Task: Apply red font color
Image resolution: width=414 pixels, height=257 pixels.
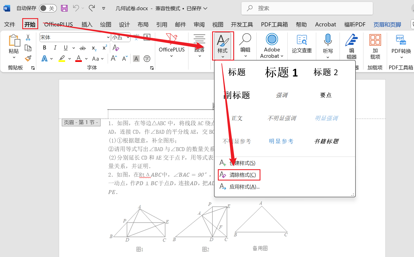Action: pyautogui.click(x=79, y=59)
